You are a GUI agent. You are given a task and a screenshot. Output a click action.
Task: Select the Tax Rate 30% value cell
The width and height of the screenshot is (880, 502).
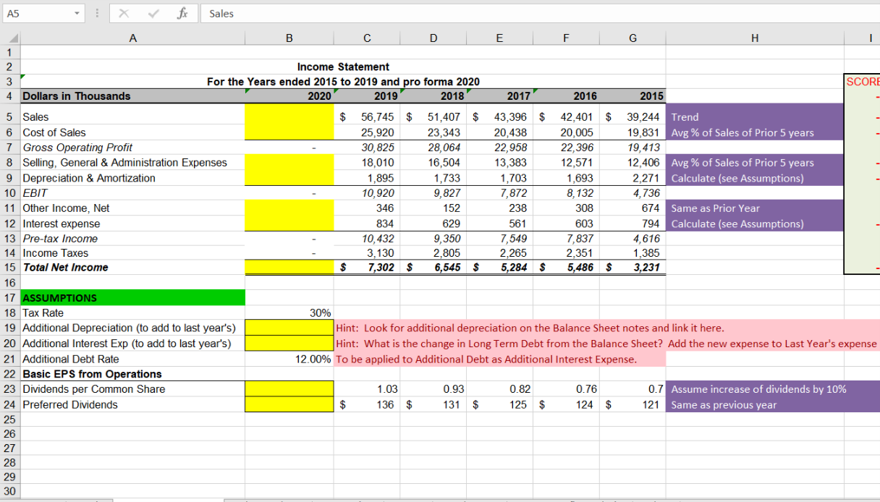coord(289,312)
